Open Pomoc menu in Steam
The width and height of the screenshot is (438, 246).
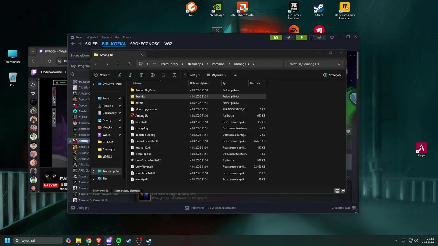coord(127,37)
